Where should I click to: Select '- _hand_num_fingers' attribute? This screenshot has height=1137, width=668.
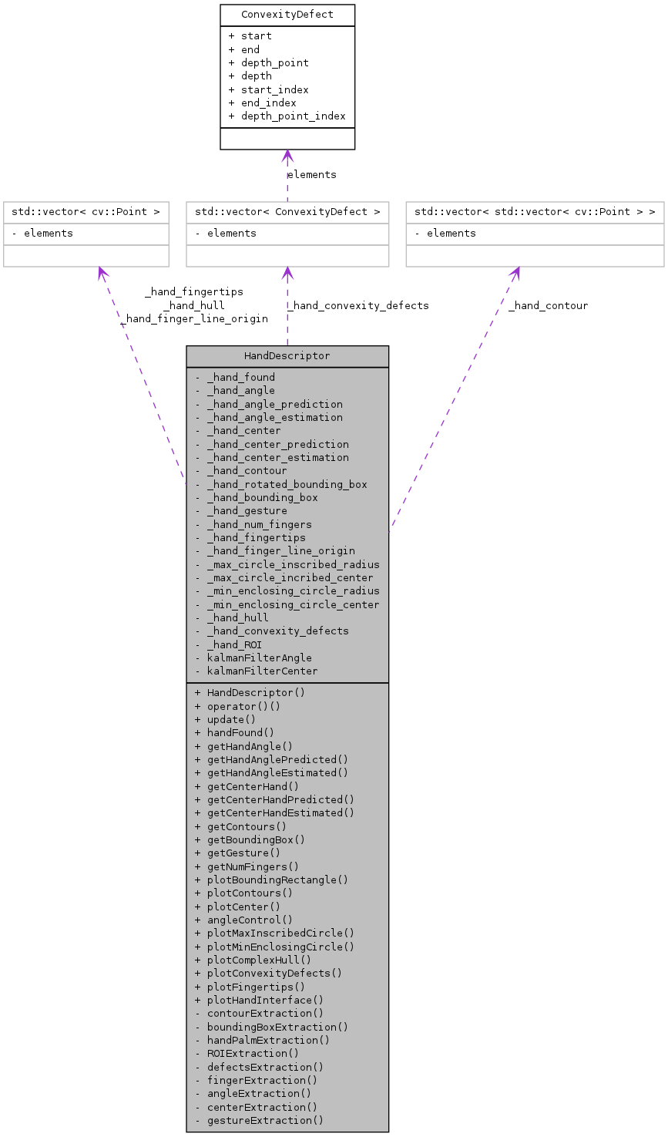coord(253,524)
